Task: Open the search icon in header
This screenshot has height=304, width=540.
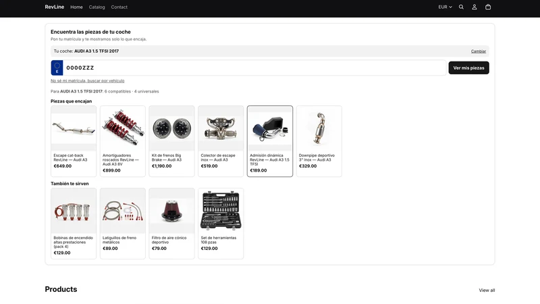Action: tap(461, 7)
